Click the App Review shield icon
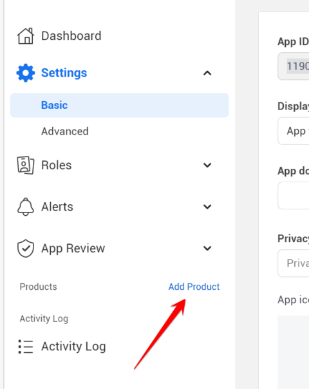This screenshot has width=309, height=389. tap(26, 248)
